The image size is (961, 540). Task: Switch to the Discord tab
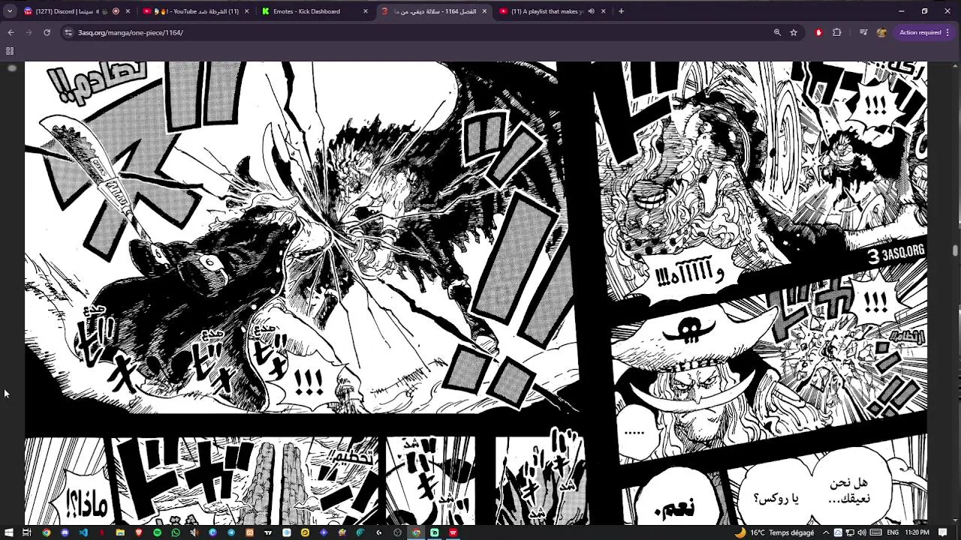77,11
